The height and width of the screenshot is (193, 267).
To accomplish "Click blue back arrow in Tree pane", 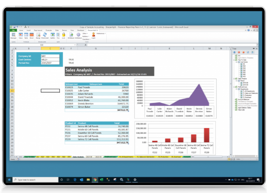I will pyautogui.click(x=234, y=53).
